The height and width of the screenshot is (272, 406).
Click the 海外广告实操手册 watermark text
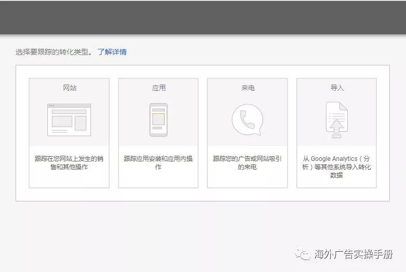(x=353, y=254)
